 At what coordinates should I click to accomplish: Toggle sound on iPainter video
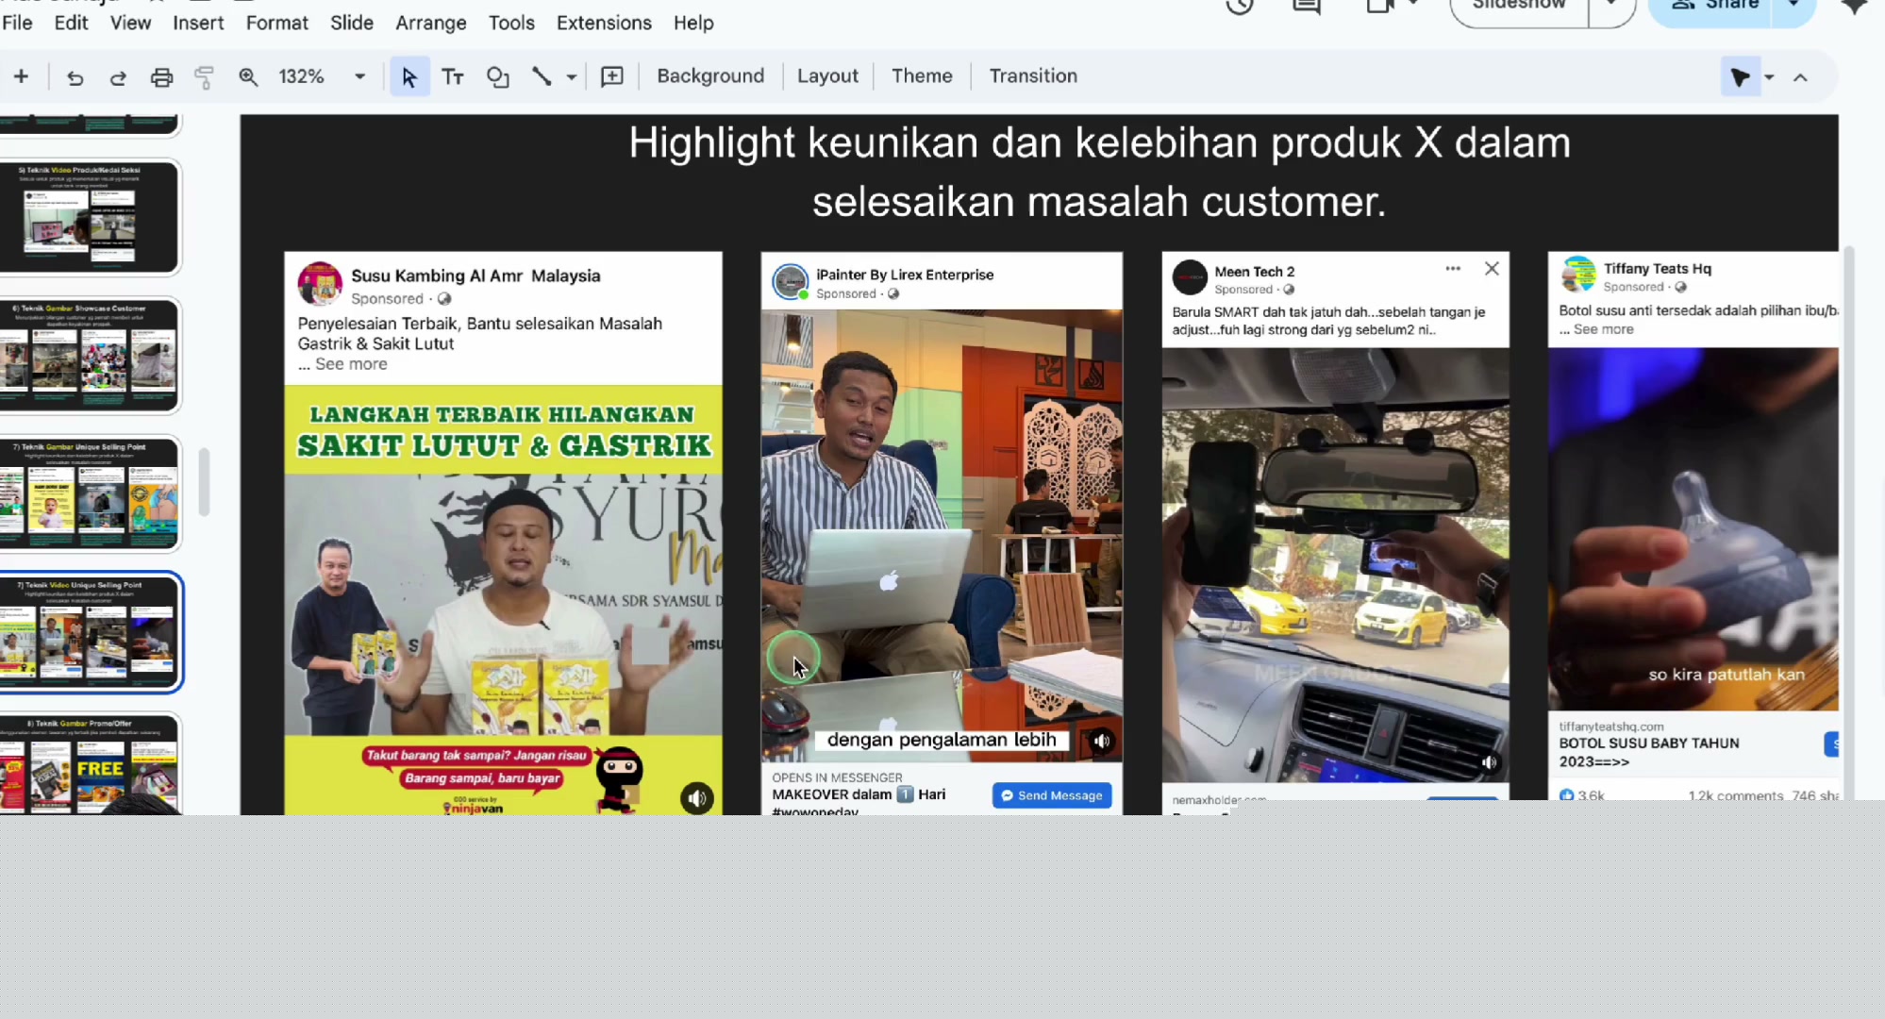[x=1101, y=742]
